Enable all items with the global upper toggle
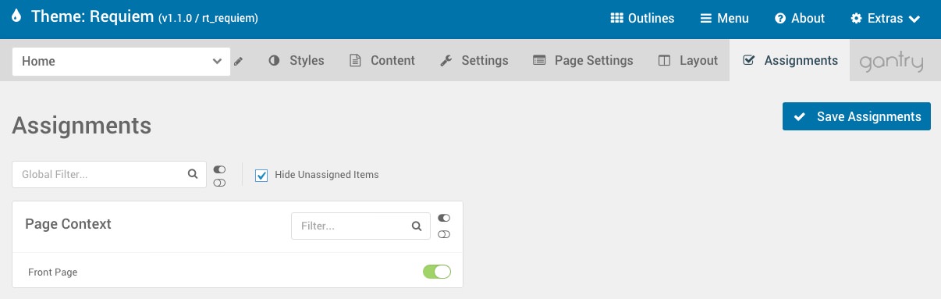Screen dimensions: 941x299 click(219, 169)
